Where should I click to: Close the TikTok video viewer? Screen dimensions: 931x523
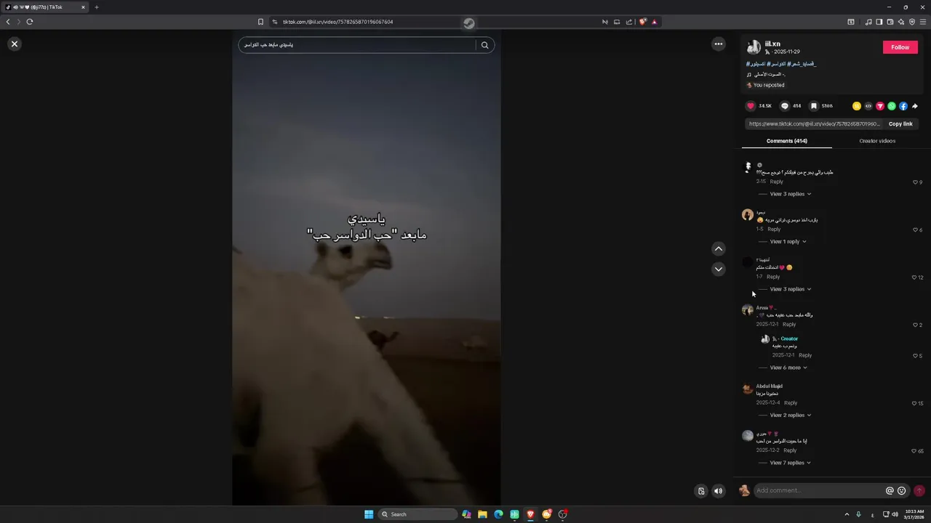pyautogui.click(x=14, y=44)
